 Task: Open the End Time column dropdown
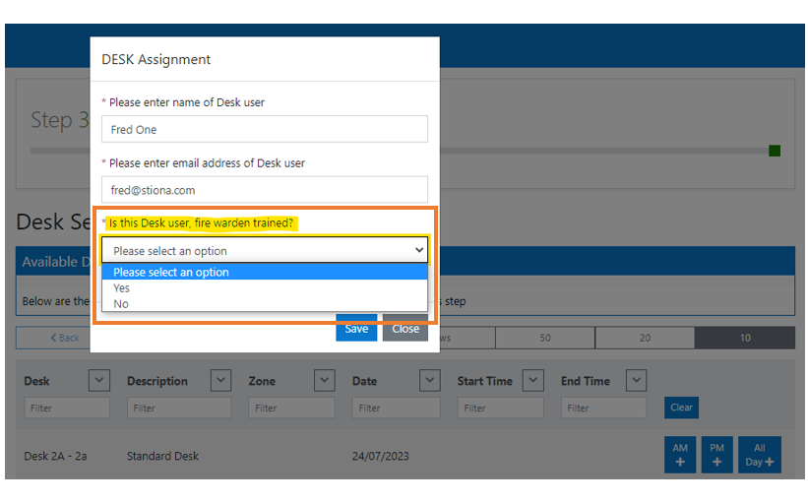coord(636,380)
